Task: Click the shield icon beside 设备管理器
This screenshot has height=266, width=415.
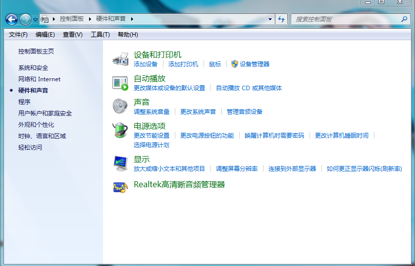Action: (x=235, y=64)
